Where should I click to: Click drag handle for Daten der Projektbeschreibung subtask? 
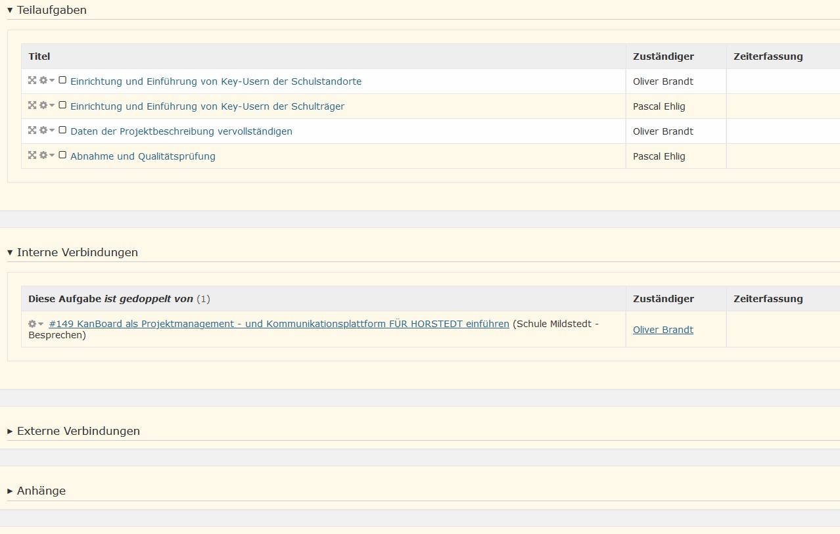32,130
